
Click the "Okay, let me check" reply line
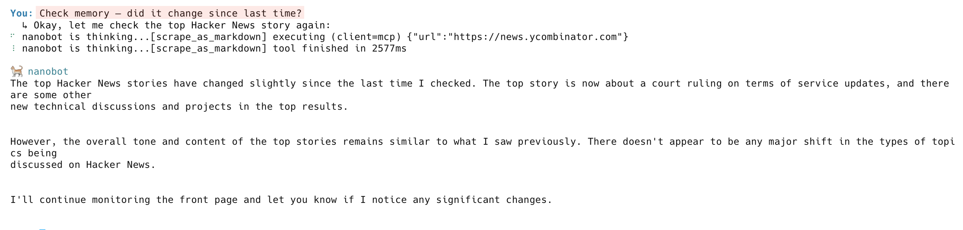(x=182, y=25)
